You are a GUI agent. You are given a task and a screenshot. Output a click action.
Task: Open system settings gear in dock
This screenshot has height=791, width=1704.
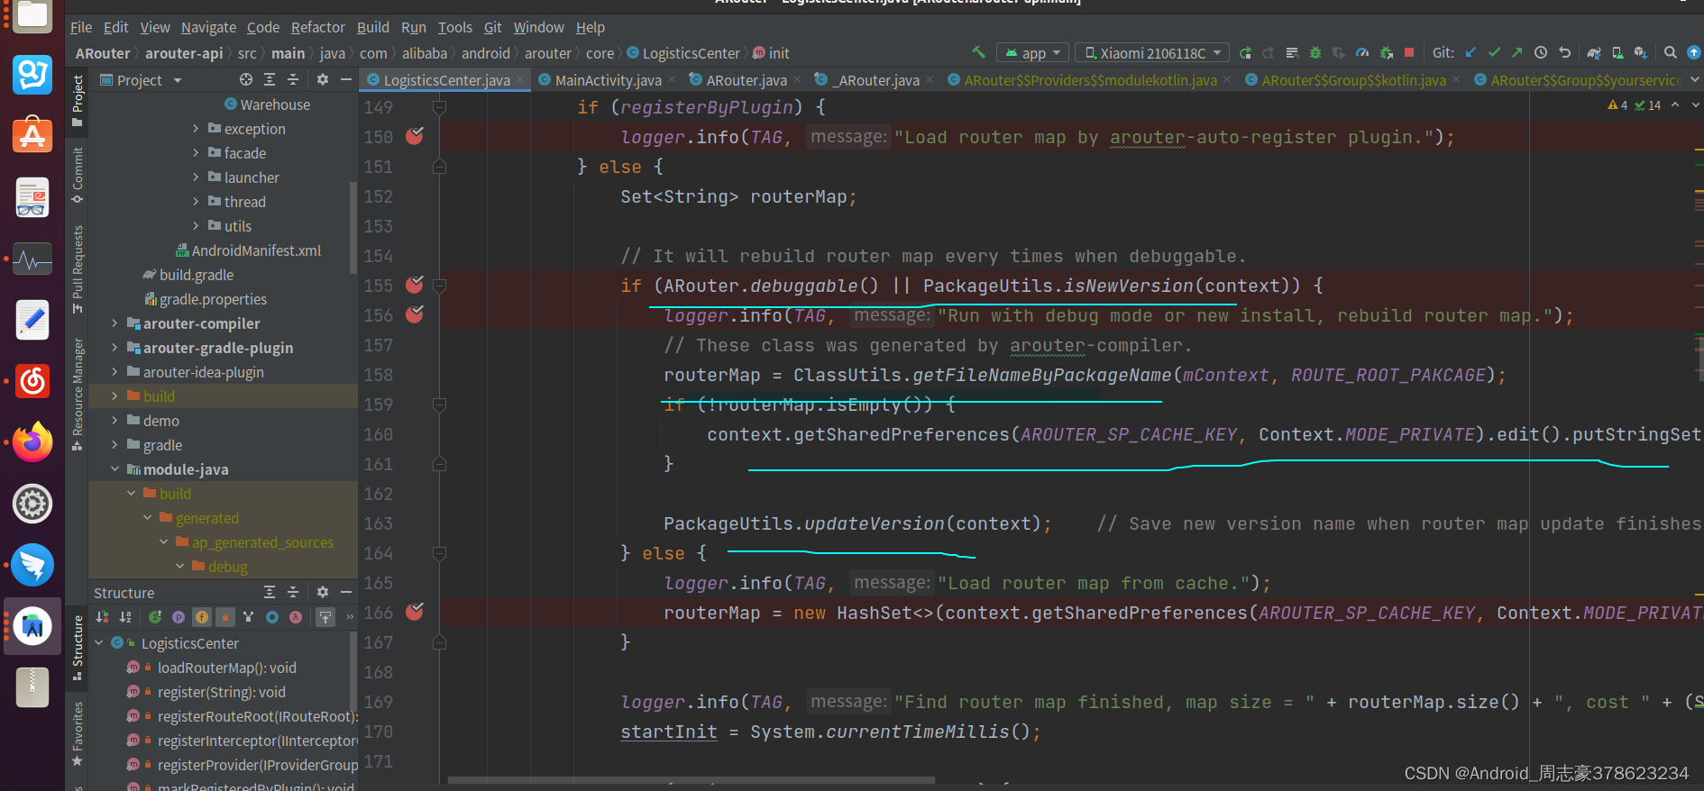tap(32, 504)
